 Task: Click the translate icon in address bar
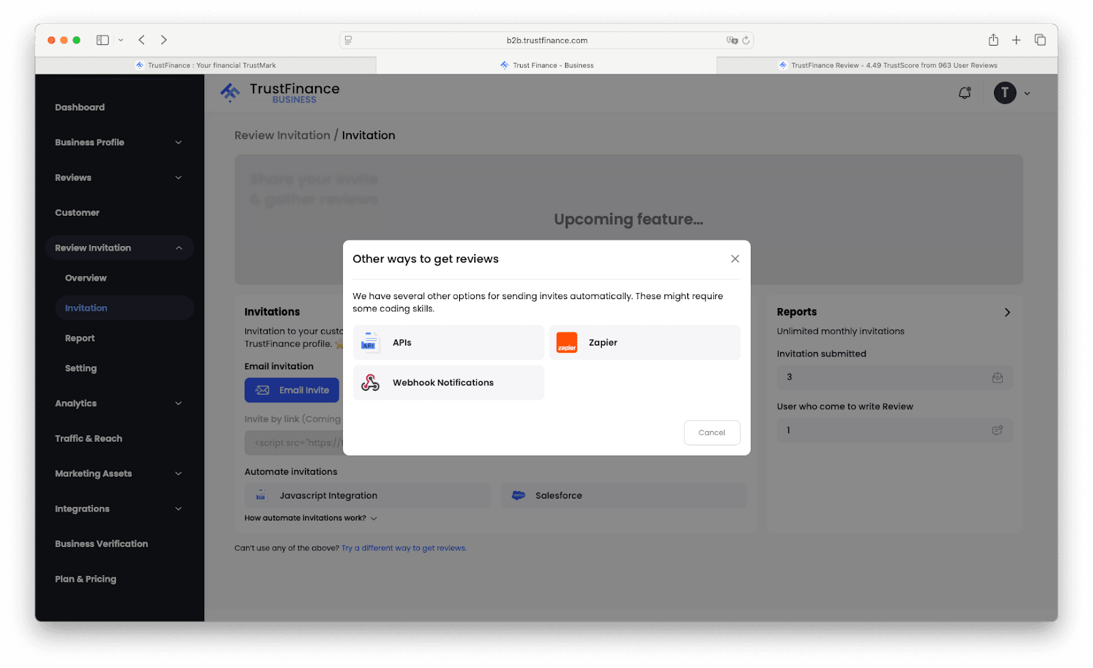coord(732,40)
